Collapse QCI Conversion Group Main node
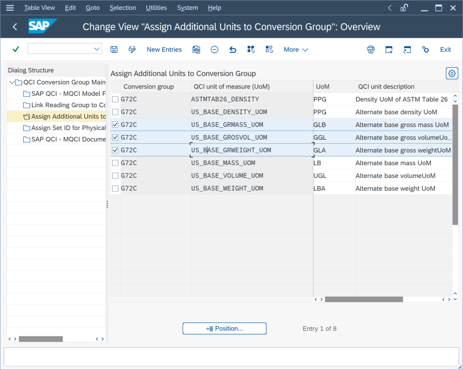Viewport: 463px width, 370px height. tap(12, 82)
